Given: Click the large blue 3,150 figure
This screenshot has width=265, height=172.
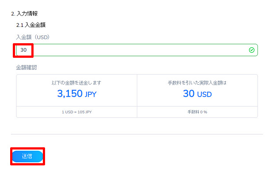Looking at the screenshot, I should coord(70,93).
